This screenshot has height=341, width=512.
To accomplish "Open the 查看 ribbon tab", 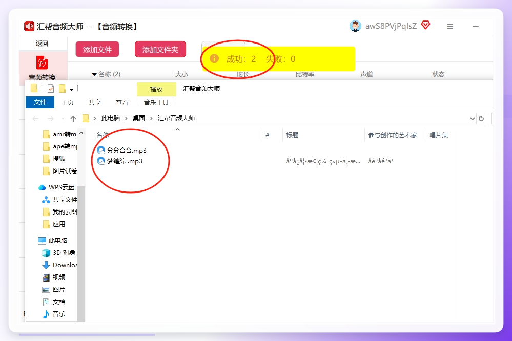I will (122, 102).
